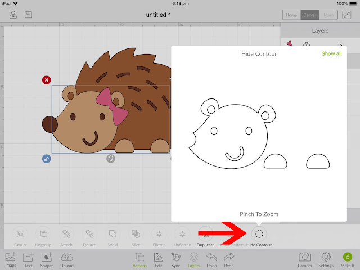The height and width of the screenshot is (270, 360).
Task: Open the Camera tool
Action: point(305,259)
